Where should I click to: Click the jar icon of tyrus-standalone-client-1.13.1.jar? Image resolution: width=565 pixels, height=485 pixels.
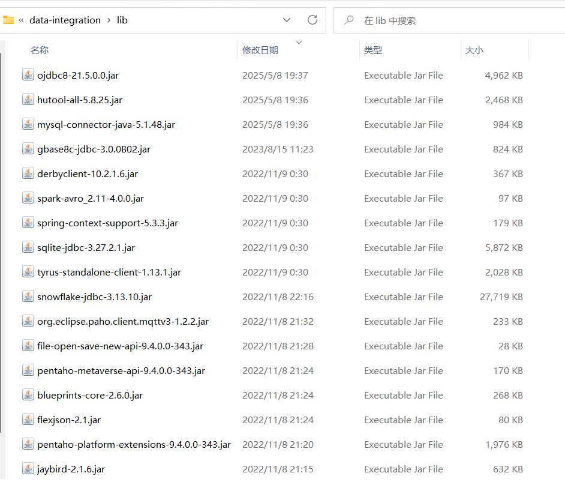tap(28, 271)
